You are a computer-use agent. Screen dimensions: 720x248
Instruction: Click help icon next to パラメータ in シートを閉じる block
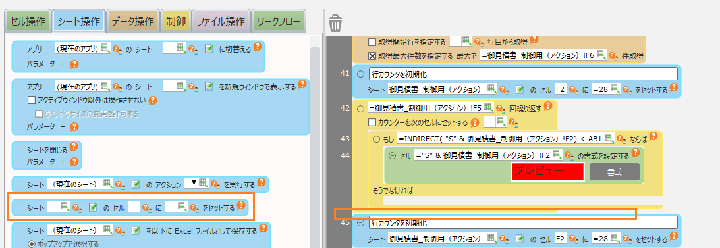(74, 162)
